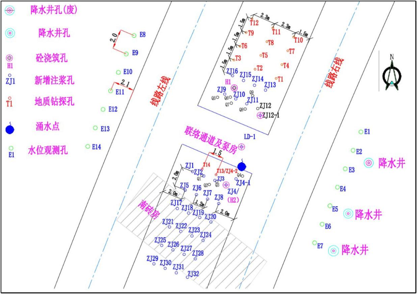The height and width of the screenshot is (294, 417).
Task: Click the 降水井孔 cyan legend symbol
Action: point(10,33)
